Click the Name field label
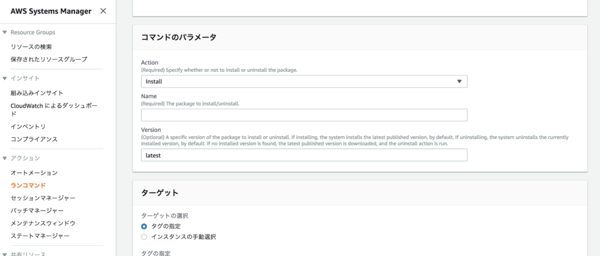Image resolution: width=600 pixels, height=256 pixels. pyautogui.click(x=149, y=96)
